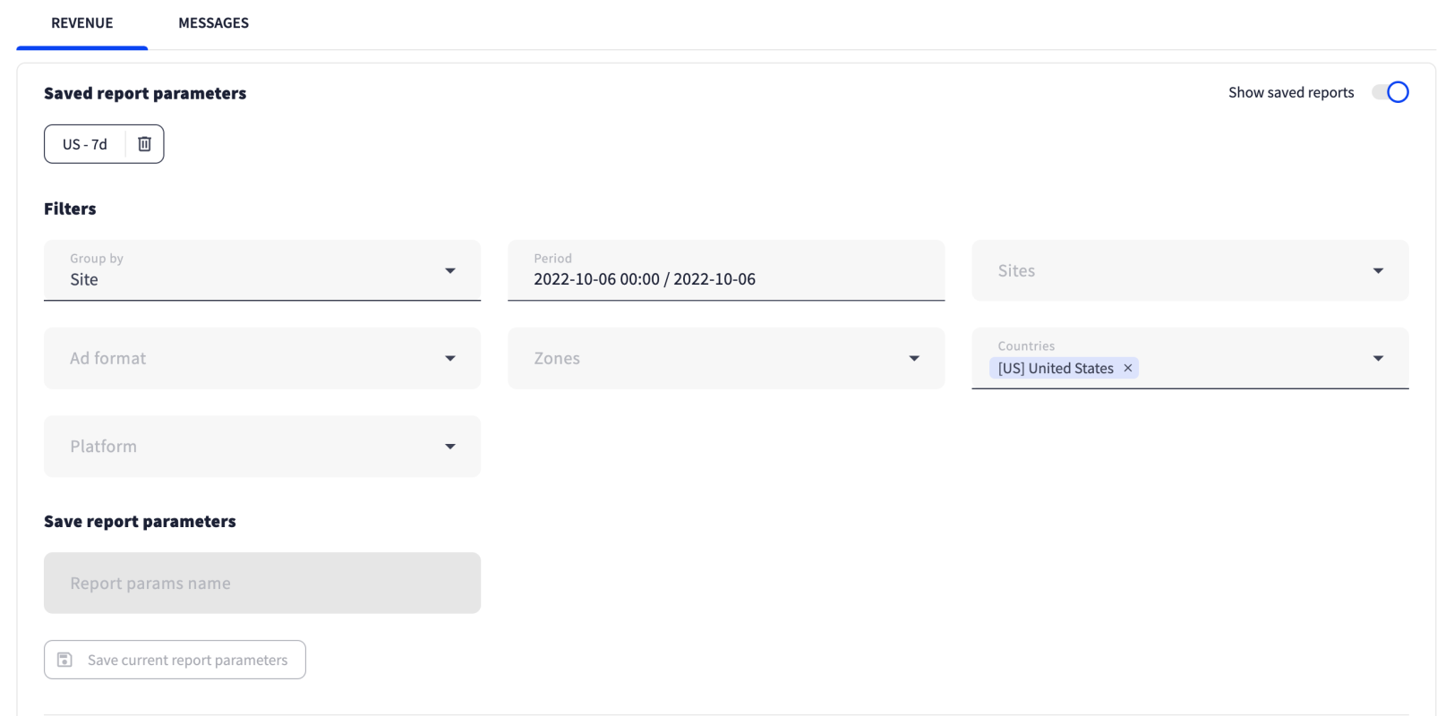
Task: Open the Ad format dropdown
Action: click(262, 358)
